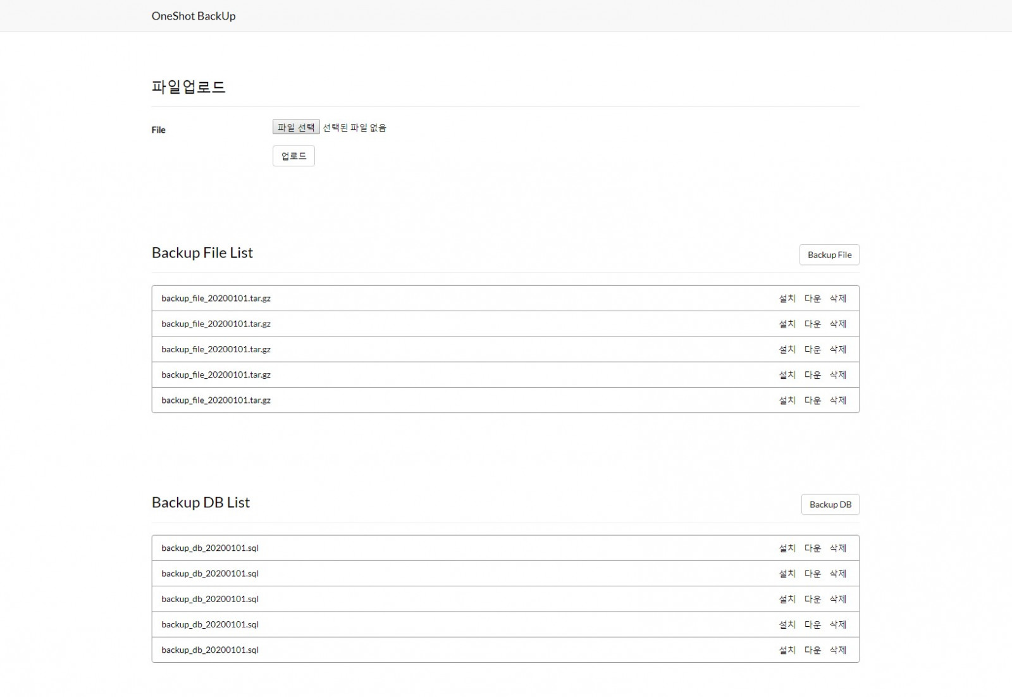The width and height of the screenshot is (1012, 697).
Task: Select the first backup_file_20200101.tar.gz filename
Action: (x=216, y=299)
